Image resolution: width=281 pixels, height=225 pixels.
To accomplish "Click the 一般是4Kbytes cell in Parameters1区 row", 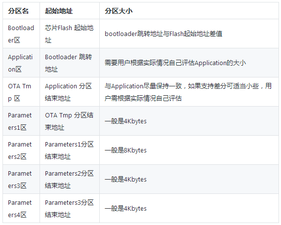I will (x=189, y=121).
